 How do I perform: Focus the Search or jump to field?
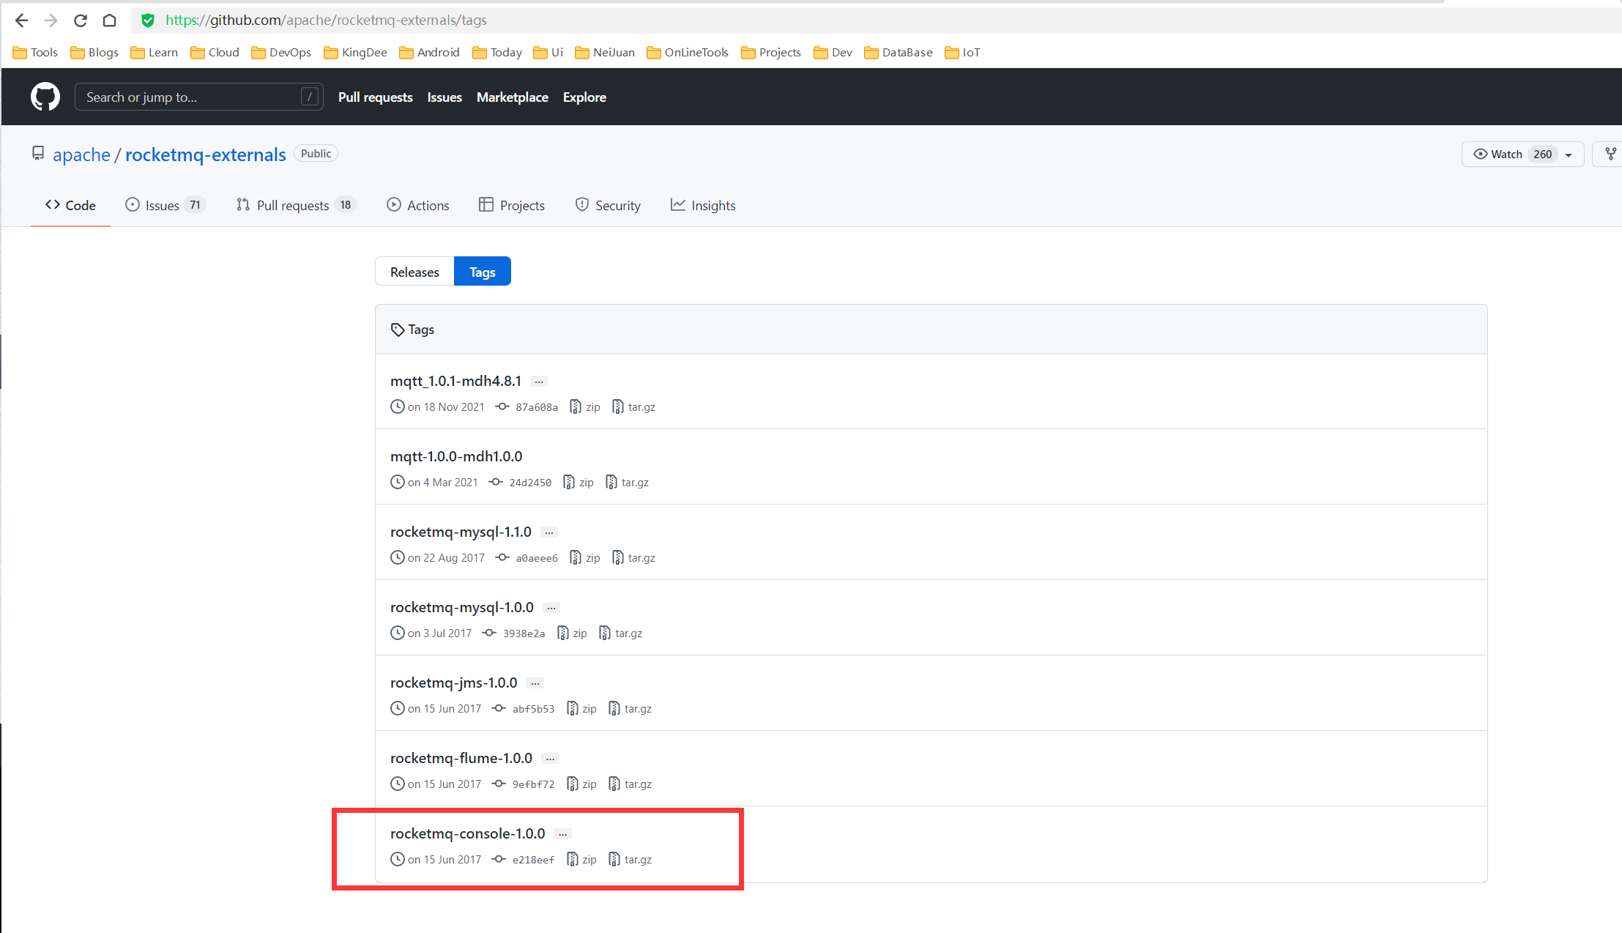192,97
